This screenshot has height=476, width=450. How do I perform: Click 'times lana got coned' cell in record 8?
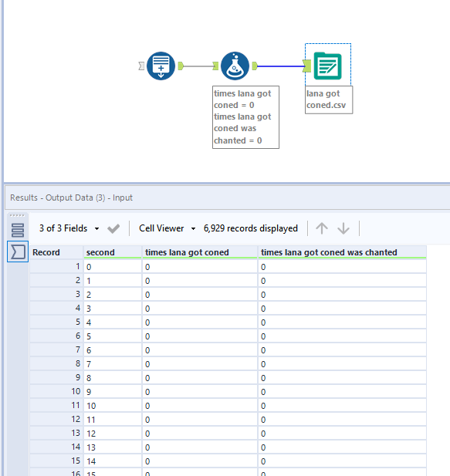click(x=200, y=363)
